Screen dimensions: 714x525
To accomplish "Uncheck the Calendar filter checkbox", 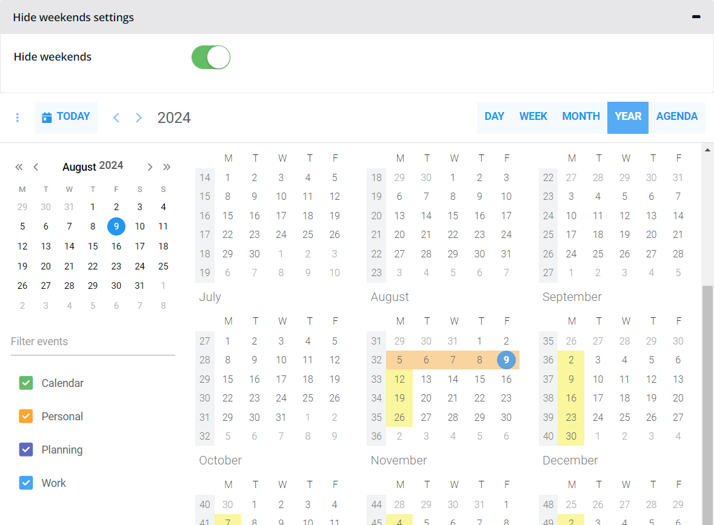I will point(26,383).
